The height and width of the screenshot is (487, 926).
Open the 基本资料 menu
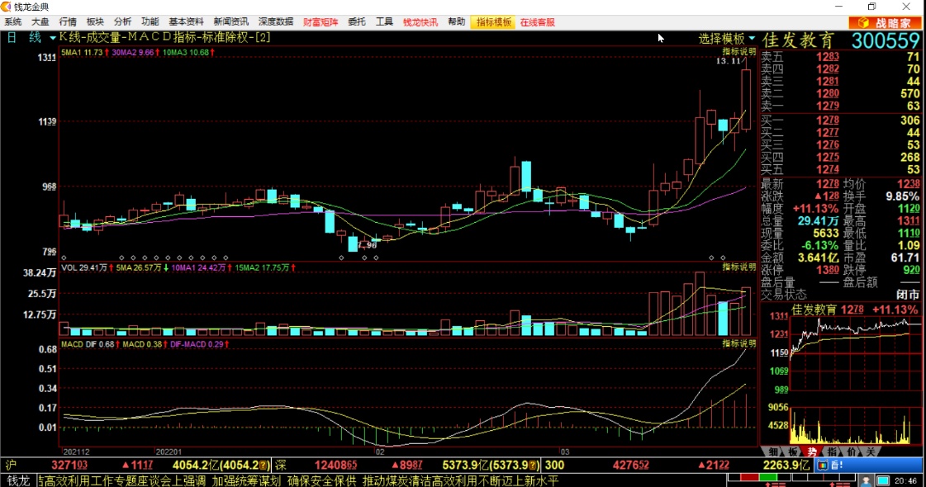pos(186,21)
